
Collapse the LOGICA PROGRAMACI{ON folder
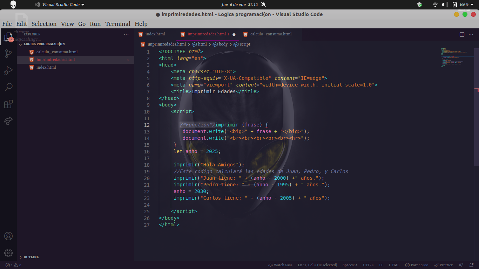tap(44, 44)
